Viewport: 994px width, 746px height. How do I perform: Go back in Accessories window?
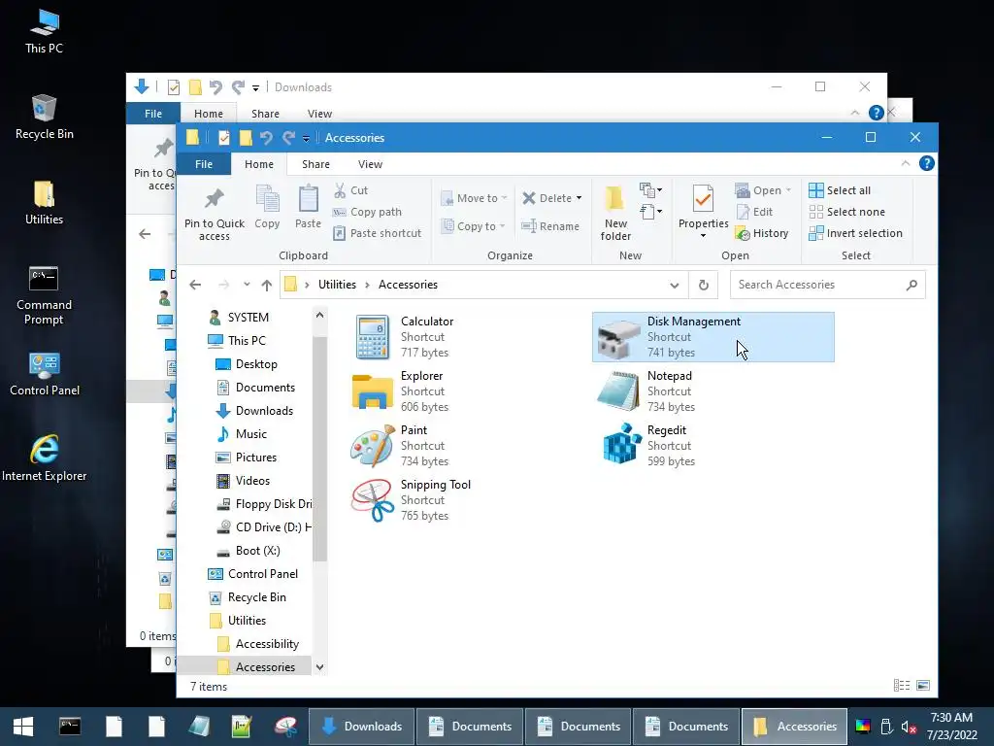tap(195, 285)
